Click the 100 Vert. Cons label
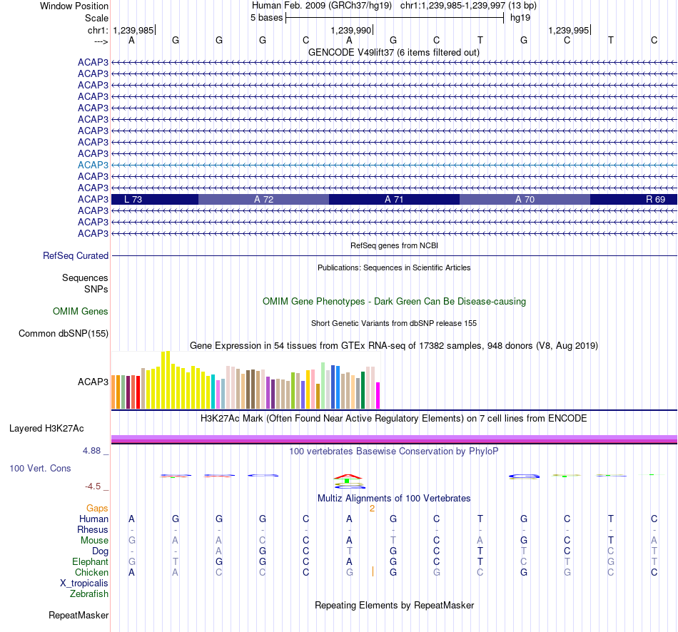The height and width of the screenshot is (632, 678). [40, 468]
